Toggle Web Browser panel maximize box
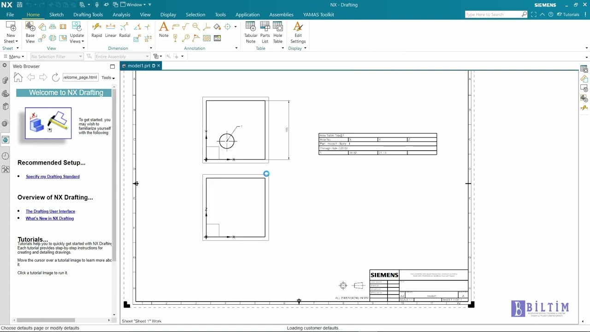 112,66
